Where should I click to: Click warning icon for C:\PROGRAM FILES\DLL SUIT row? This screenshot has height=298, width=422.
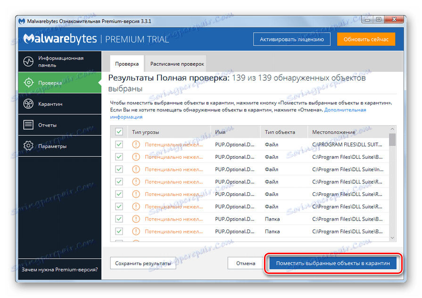click(136, 145)
